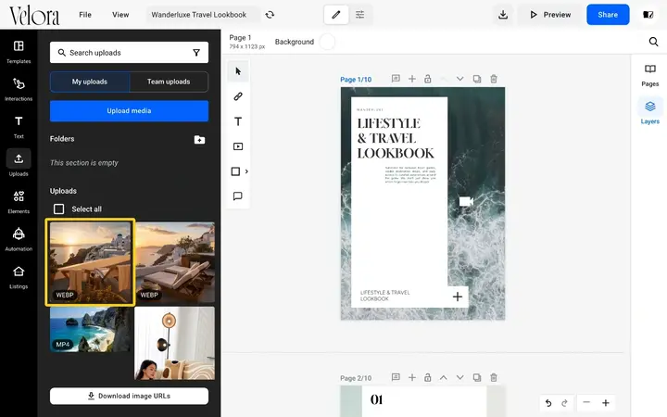Toggle lock on Page 2/10
This screenshot has height=417, width=667.
tap(427, 377)
